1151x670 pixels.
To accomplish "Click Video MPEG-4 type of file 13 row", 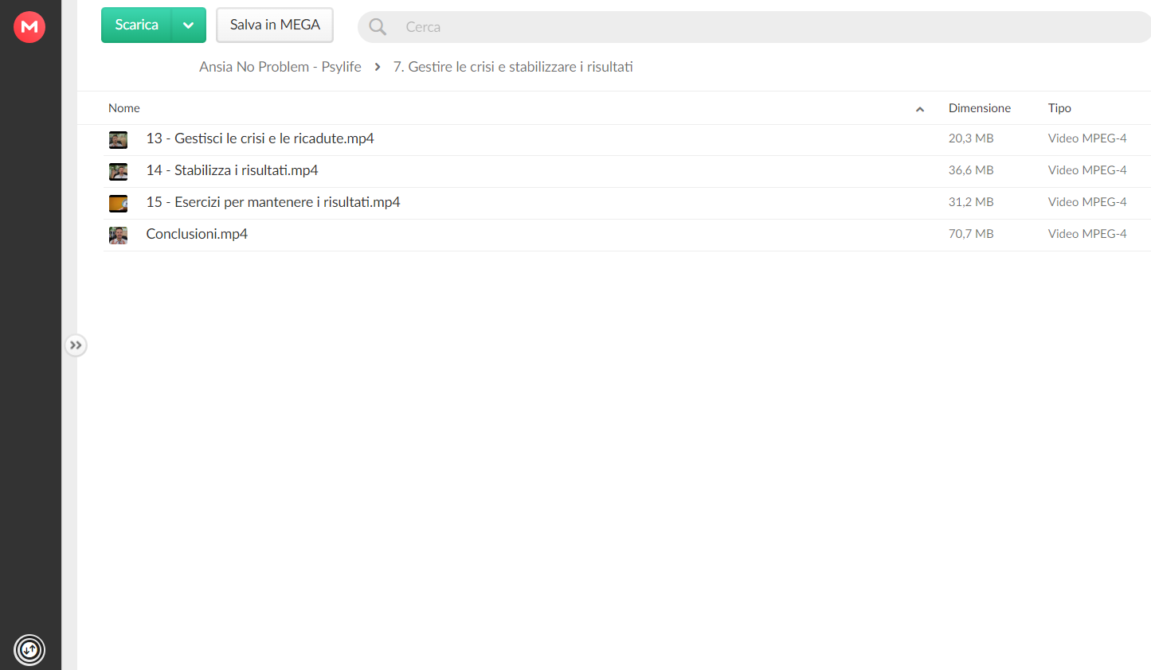I will [1087, 138].
